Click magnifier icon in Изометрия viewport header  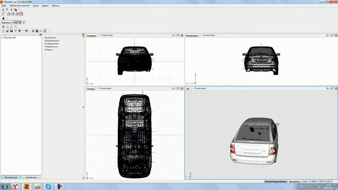pos(327,35)
